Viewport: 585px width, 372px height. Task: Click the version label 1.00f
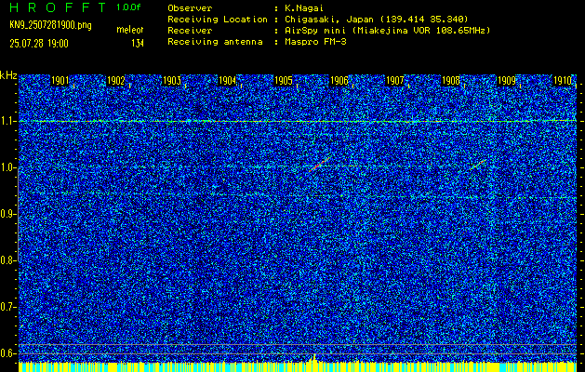click(x=128, y=7)
